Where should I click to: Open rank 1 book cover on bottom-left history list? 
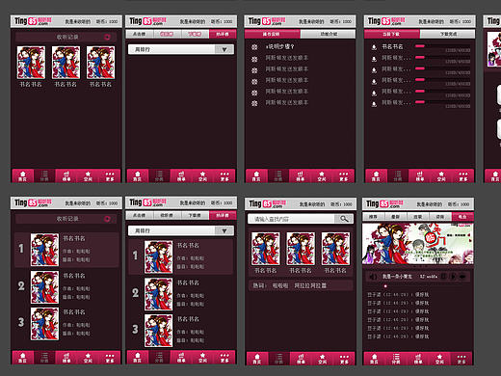pyautogui.click(x=44, y=250)
